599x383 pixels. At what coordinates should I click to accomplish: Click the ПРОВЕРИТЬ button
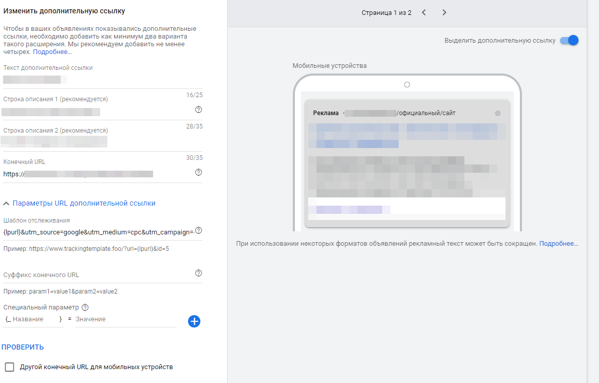(x=23, y=347)
